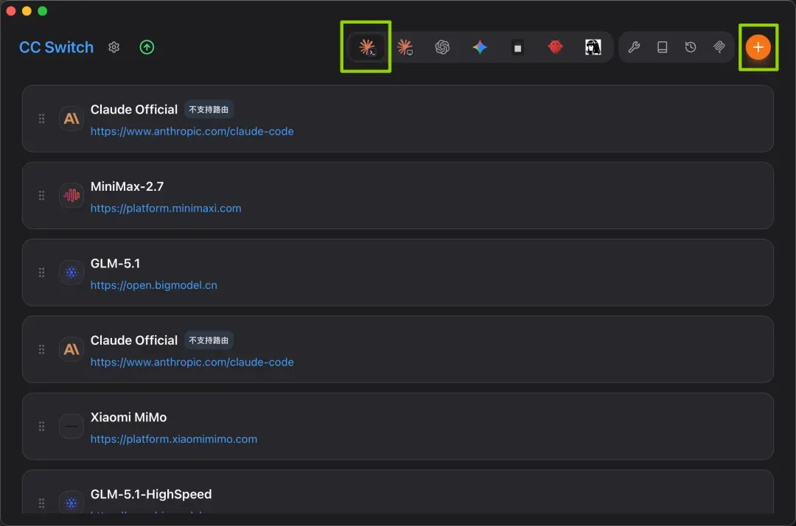796x526 pixels.
Task: Click the drag handle on the GLM-5.1 card
Action: coord(41,273)
